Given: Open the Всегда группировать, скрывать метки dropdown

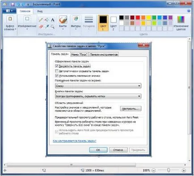Looking at the screenshot, I should (x=98, y=96).
